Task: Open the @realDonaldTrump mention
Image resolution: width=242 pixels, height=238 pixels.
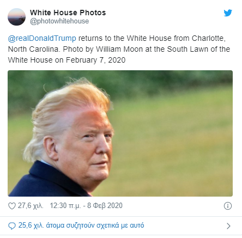Action: pos(42,39)
